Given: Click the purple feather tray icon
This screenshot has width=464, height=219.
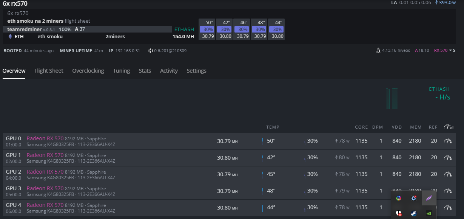Looking at the screenshot, I should tap(429, 198).
